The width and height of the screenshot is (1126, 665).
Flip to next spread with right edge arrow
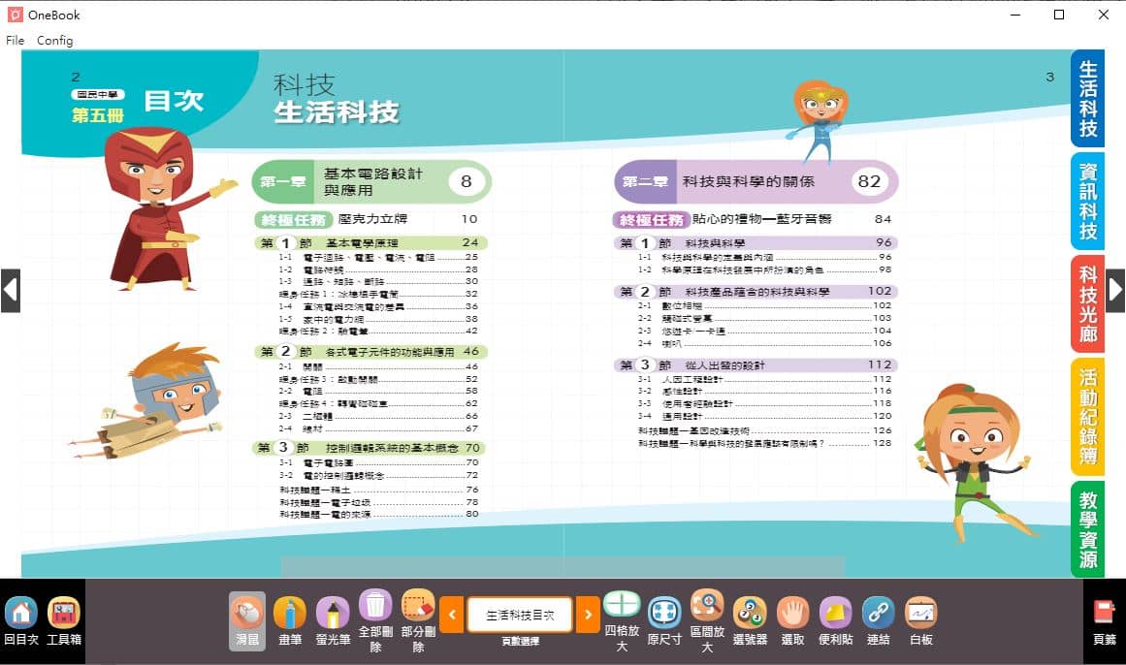pos(1115,291)
